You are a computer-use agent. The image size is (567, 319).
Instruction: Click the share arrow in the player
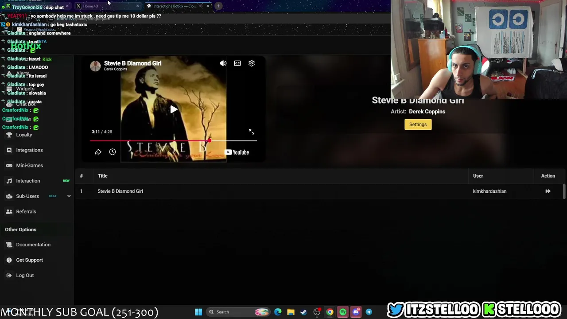pos(98,152)
